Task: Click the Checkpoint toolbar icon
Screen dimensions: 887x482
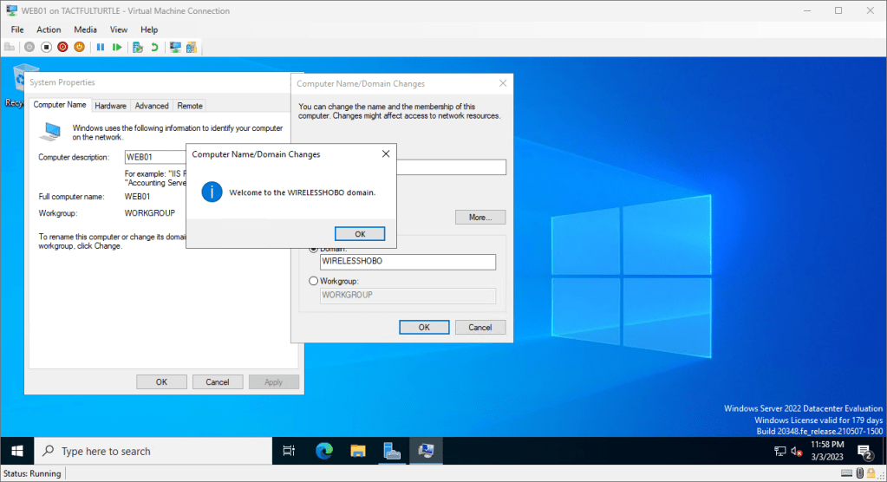Action: pyautogui.click(x=137, y=47)
